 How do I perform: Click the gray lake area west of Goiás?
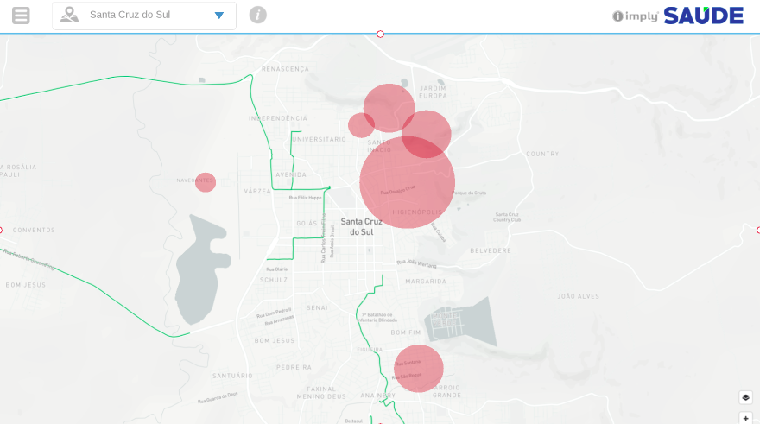[x=199, y=268]
